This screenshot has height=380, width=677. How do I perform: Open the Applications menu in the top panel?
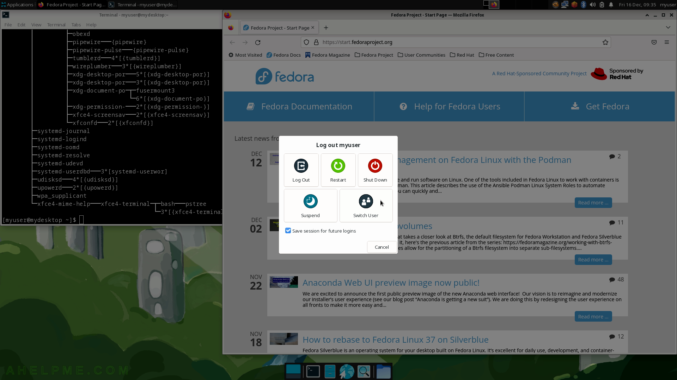click(x=18, y=5)
